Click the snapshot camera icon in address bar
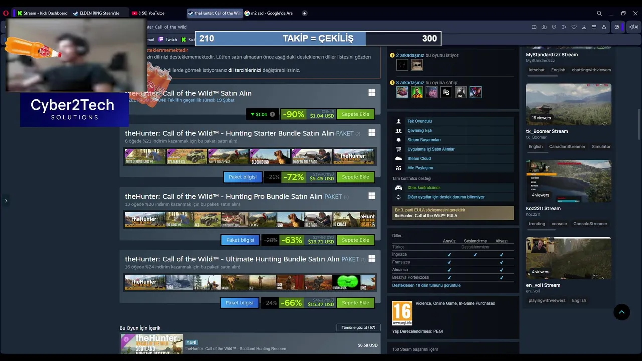Image resolution: width=642 pixels, height=361 pixels. point(544,27)
